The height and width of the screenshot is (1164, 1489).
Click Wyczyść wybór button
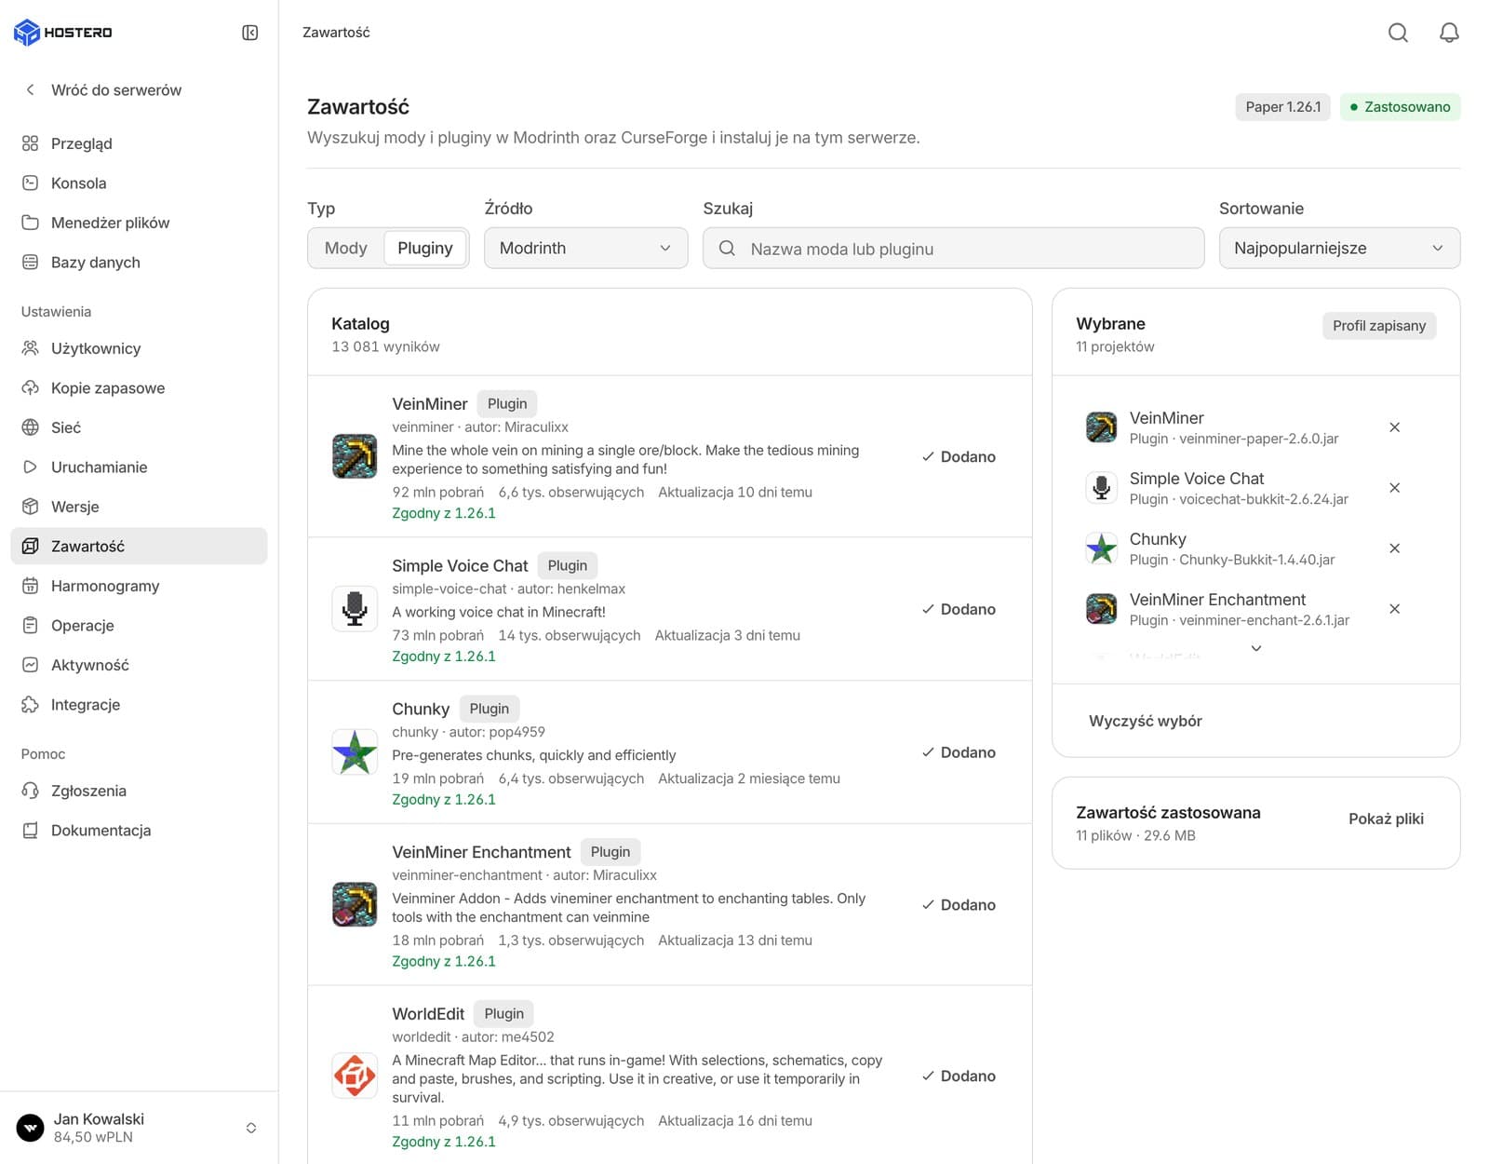[x=1146, y=721]
